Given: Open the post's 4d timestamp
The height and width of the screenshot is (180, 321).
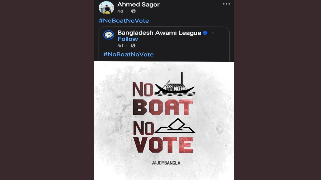Looking at the screenshot, I should (x=120, y=11).
